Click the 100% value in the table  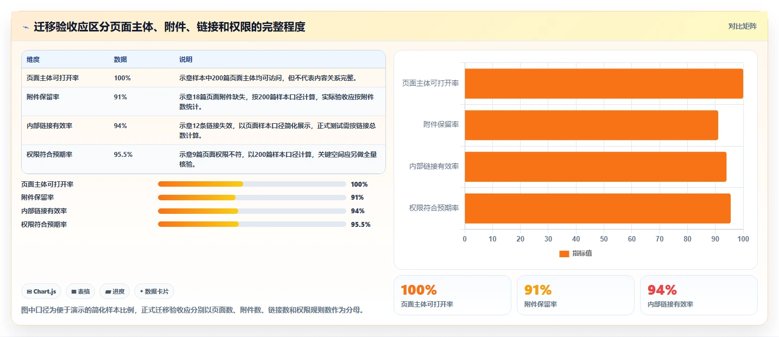[x=122, y=78]
